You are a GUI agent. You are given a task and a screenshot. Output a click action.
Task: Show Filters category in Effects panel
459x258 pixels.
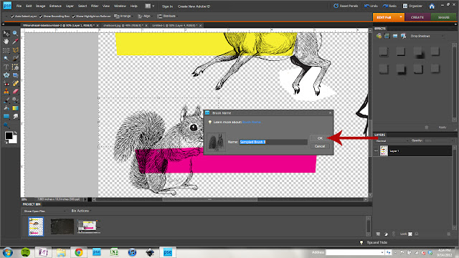click(x=379, y=36)
